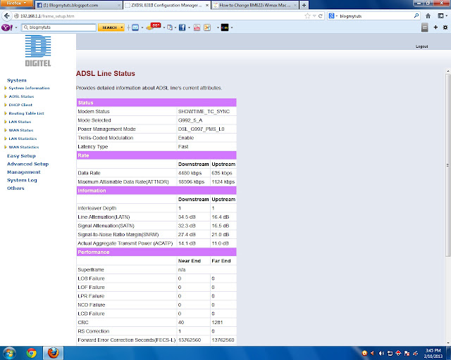451x360 pixels.
Task: Open the URL bar history dropdown arrow
Action: coord(314,16)
